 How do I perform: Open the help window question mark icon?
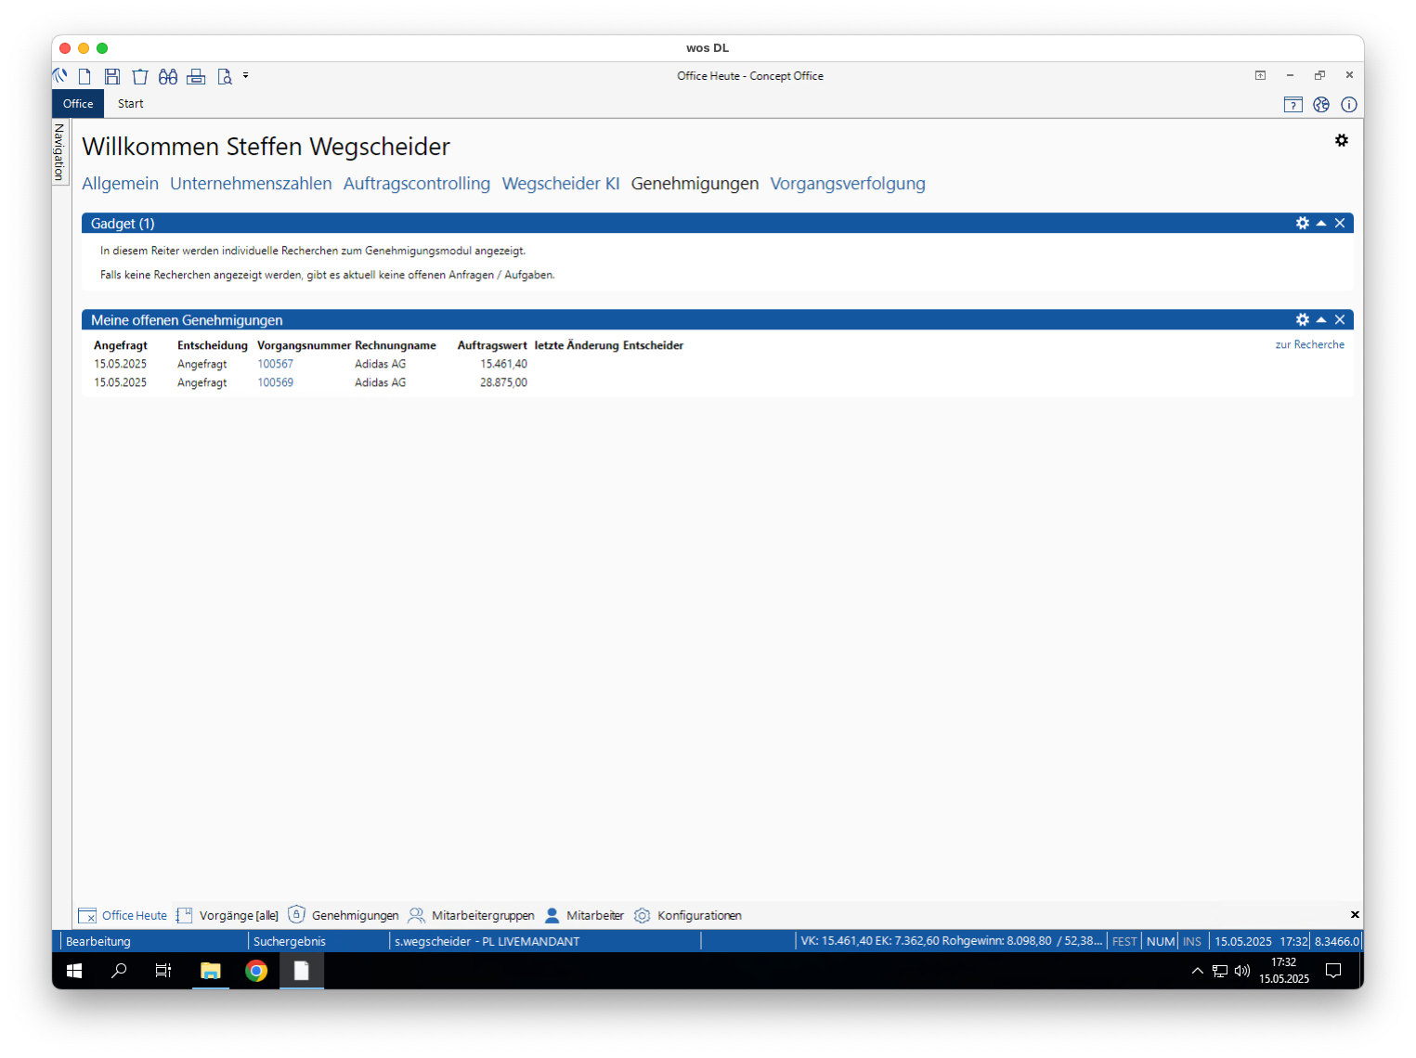click(x=1293, y=105)
